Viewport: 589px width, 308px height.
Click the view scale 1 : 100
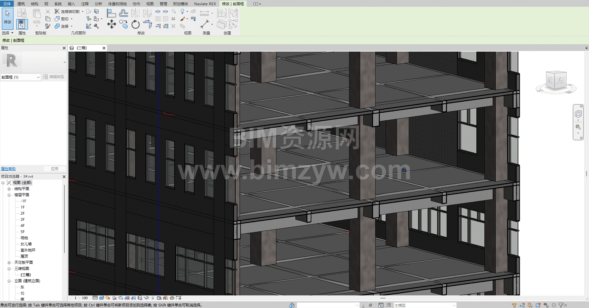click(81, 298)
